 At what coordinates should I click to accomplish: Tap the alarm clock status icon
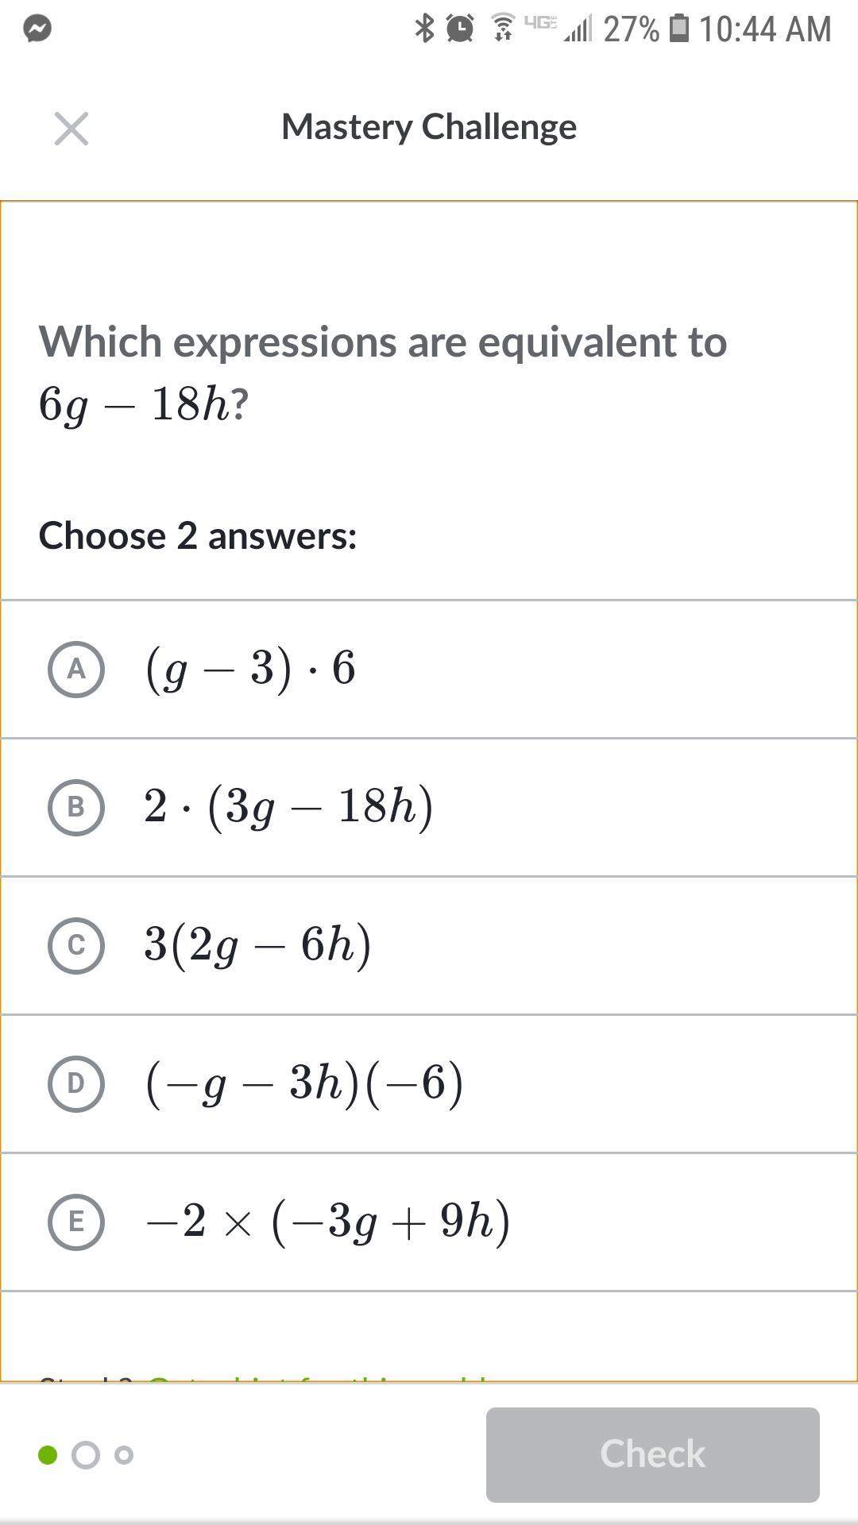pyautogui.click(x=460, y=29)
